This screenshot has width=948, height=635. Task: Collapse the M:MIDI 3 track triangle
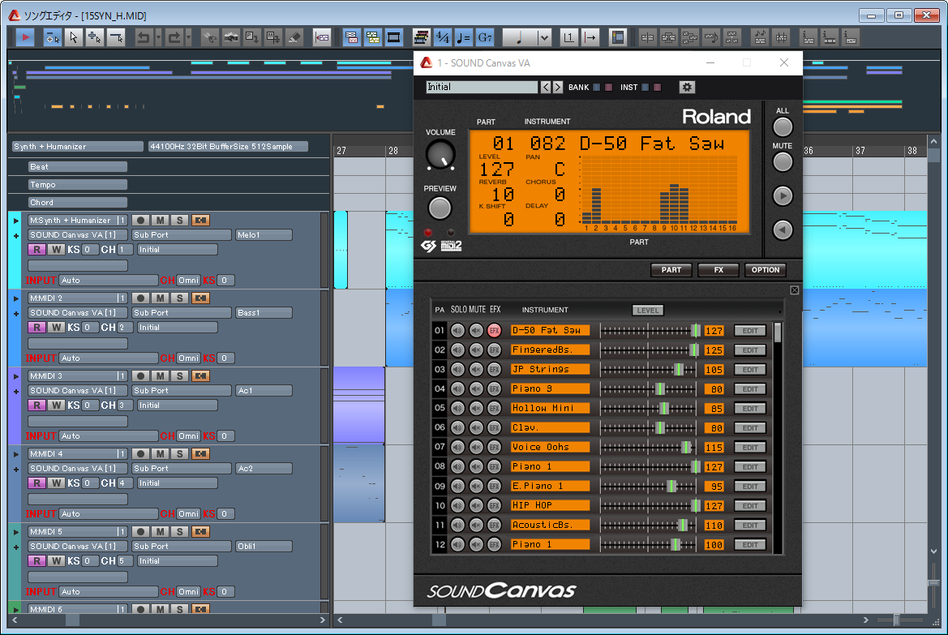(15, 377)
